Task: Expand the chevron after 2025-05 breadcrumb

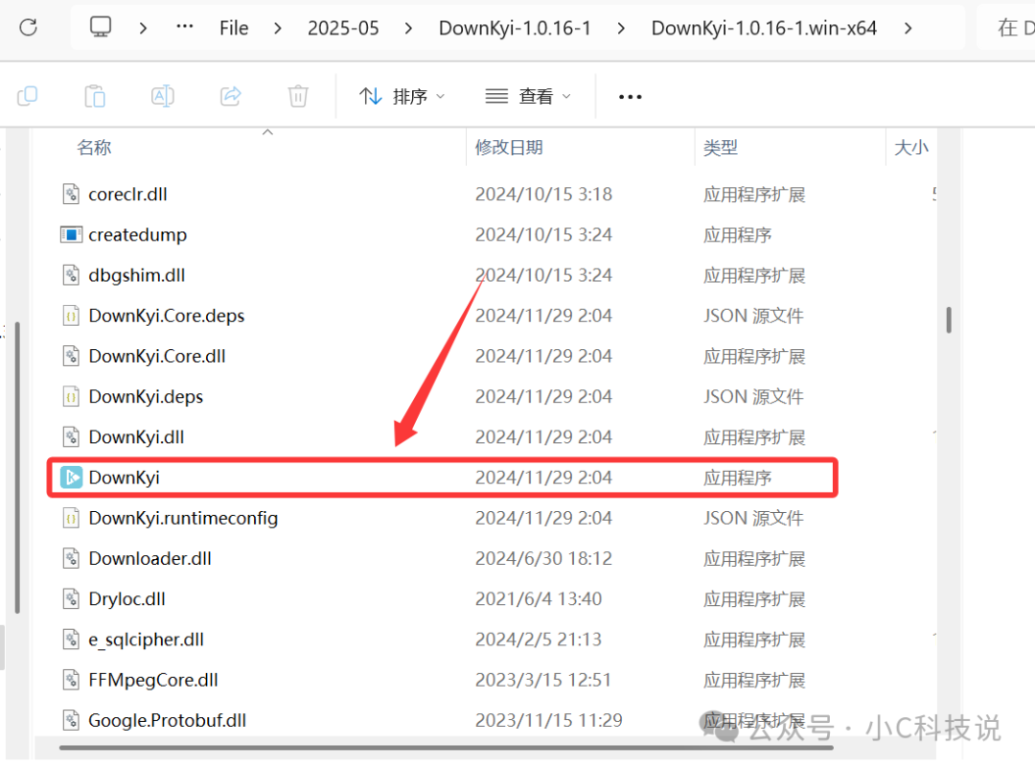Action: click(x=408, y=28)
